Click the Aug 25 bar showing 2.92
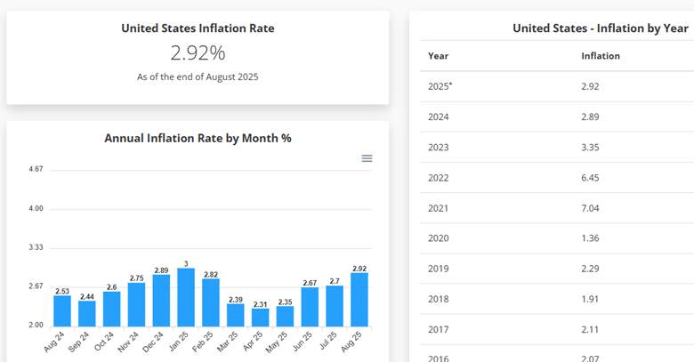 click(x=359, y=299)
